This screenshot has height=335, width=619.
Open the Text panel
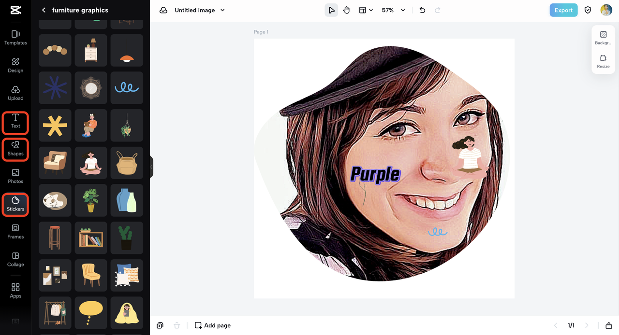coord(15,121)
